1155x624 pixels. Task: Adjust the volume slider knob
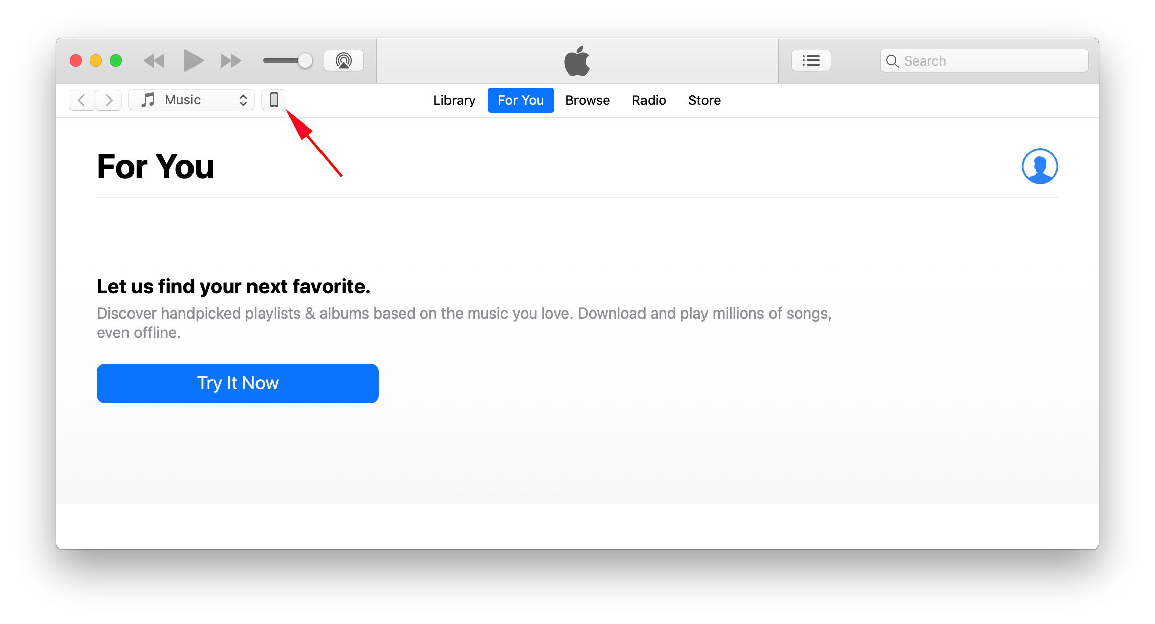click(305, 61)
